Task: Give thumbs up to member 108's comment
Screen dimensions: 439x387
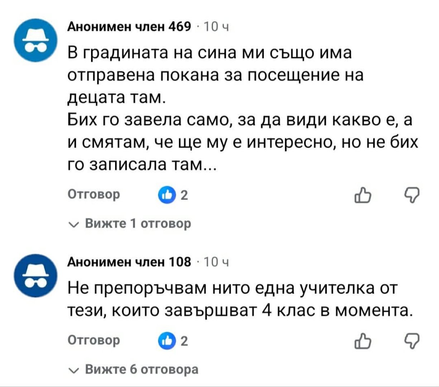Action: pyautogui.click(x=362, y=341)
